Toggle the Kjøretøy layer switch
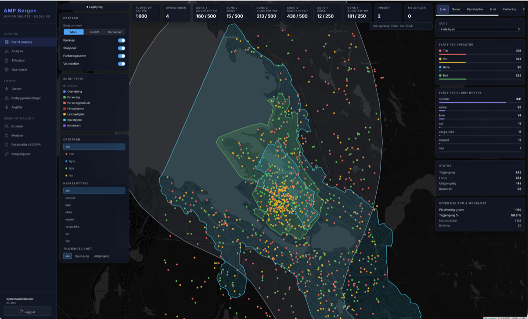 pyautogui.click(x=121, y=40)
